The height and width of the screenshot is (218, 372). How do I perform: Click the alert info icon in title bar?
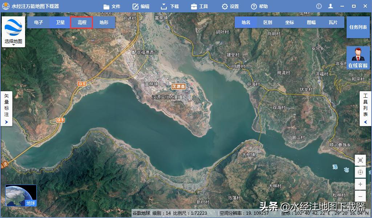point(319,6)
